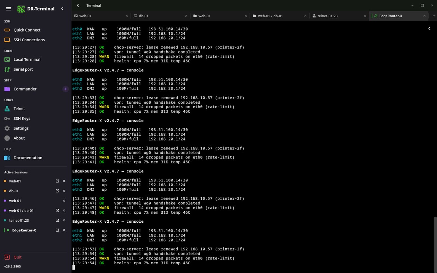The image size is (437, 273).
Task: Close the db-01 tab
Action: [186, 16]
